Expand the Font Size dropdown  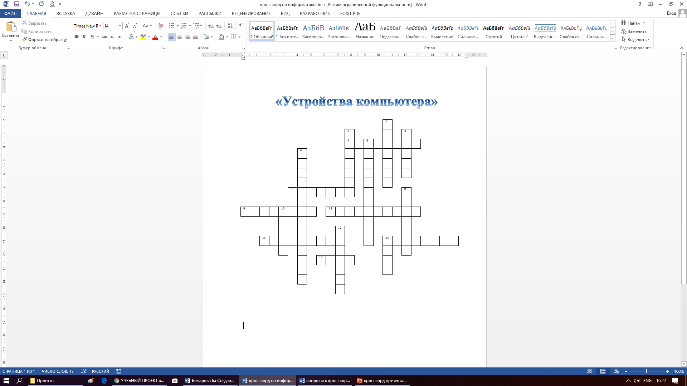pyautogui.click(x=120, y=26)
